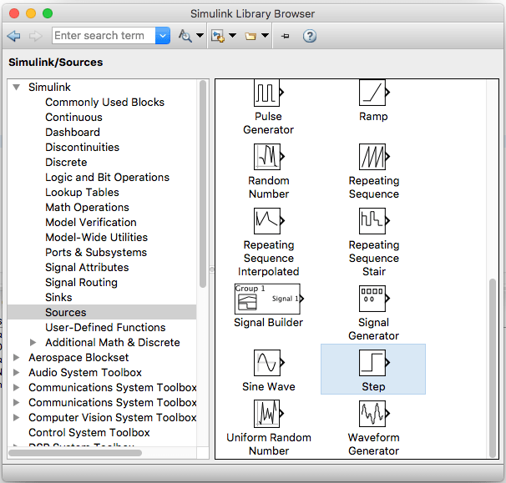Select the Pulse Generator block icon
The image size is (506, 483).
click(268, 93)
